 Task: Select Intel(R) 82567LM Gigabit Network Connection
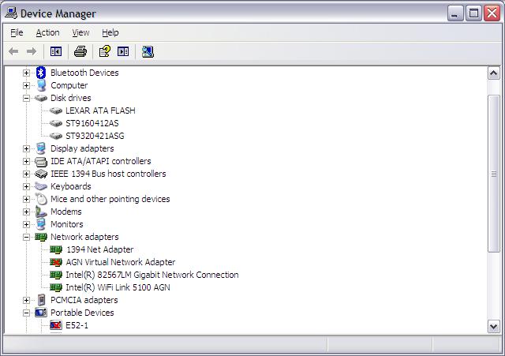point(152,275)
